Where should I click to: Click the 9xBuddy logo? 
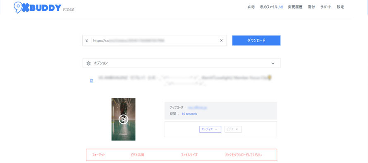(38, 7)
